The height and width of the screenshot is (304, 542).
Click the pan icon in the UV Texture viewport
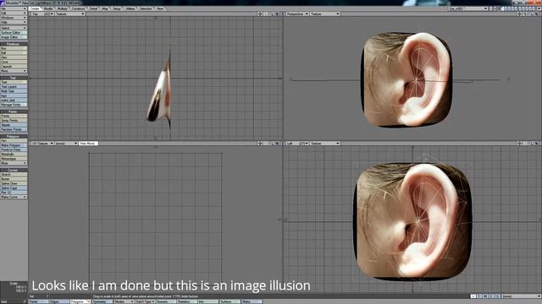(x=260, y=144)
